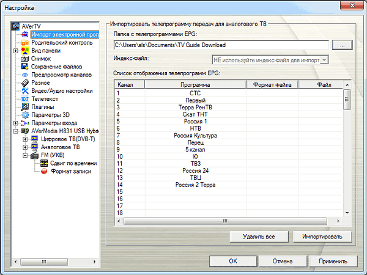
Task: Select the НТВ channel row
Action: pyautogui.click(x=229, y=128)
